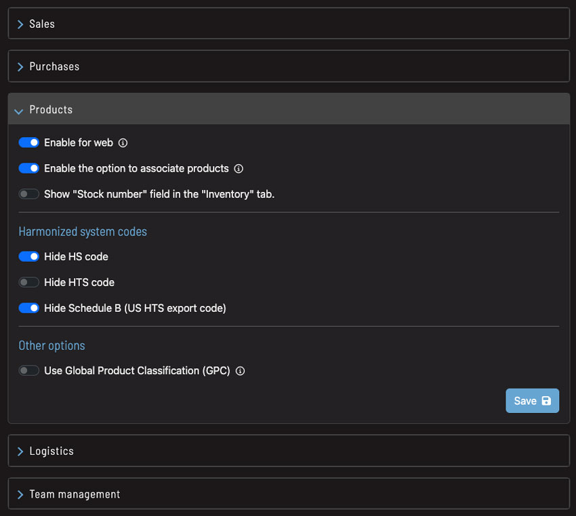The image size is (576, 516).
Task: Expand the Logistics section chevron
Action: pyautogui.click(x=20, y=452)
